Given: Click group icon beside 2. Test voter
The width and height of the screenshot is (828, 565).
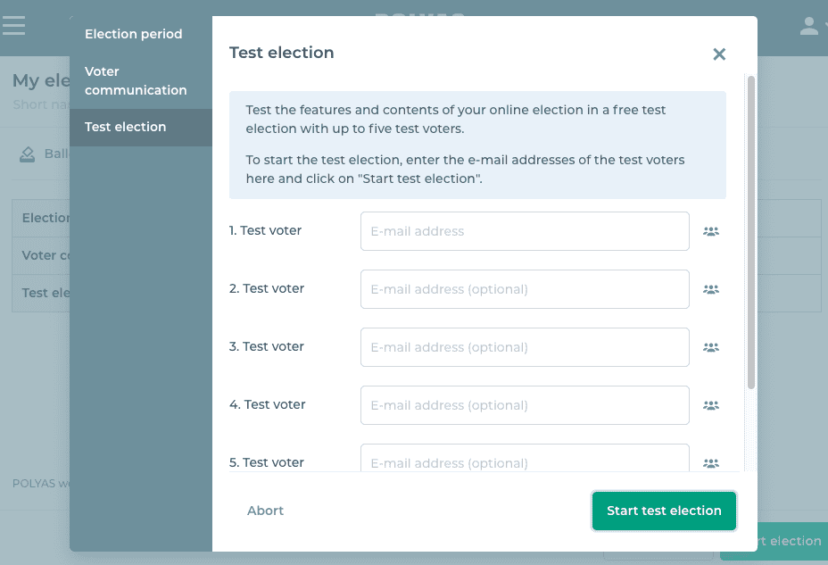Looking at the screenshot, I should click(x=710, y=289).
